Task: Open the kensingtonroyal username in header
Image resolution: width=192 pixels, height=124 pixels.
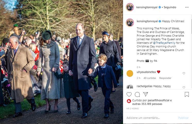Action: pyautogui.click(x=147, y=7)
